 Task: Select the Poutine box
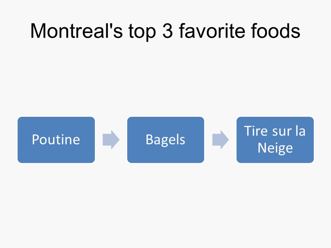click(56, 139)
